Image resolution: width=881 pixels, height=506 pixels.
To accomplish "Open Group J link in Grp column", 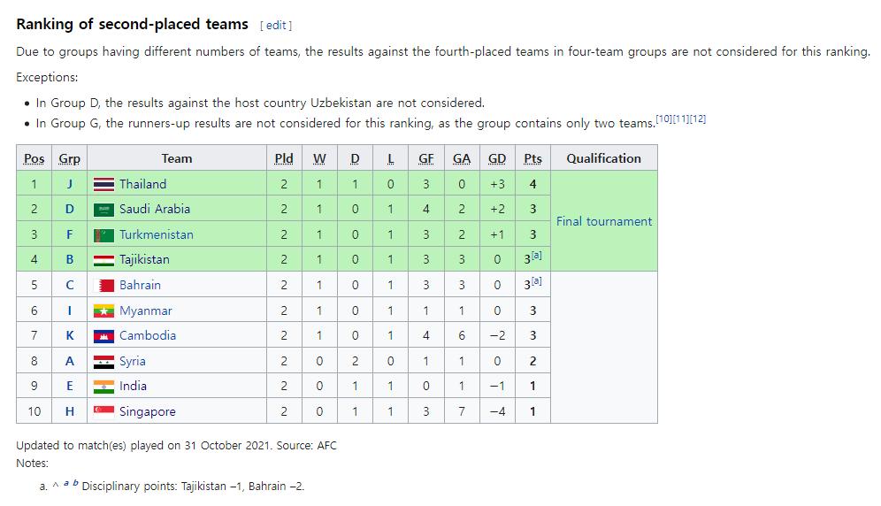I will (x=70, y=184).
